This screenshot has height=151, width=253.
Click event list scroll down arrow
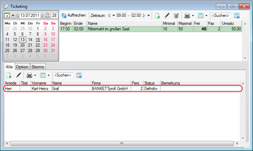point(245,58)
